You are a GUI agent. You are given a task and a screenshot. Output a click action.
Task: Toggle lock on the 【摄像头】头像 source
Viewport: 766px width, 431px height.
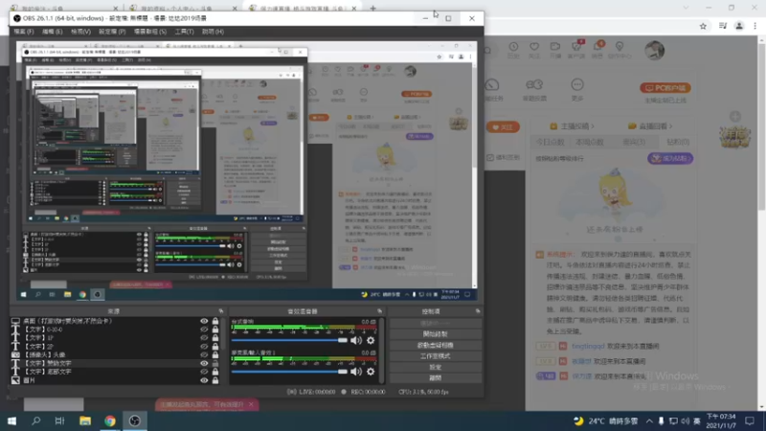point(214,354)
